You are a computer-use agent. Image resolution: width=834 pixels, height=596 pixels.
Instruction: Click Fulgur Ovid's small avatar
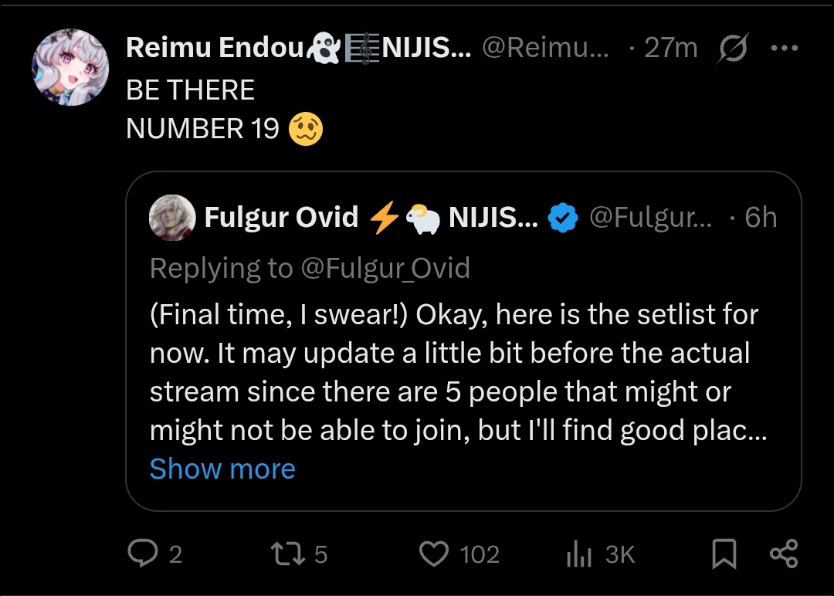(x=171, y=218)
